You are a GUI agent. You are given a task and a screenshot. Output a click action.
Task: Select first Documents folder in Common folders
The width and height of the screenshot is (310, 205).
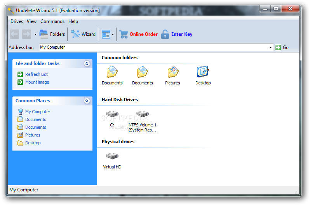point(112,75)
